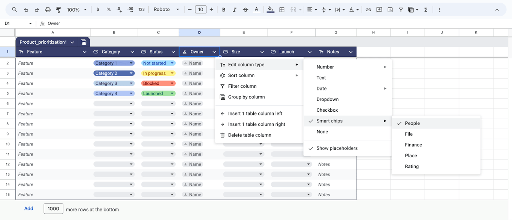Click the row count field showing 1000
The width and height of the screenshot is (512, 220).
coord(54,209)
